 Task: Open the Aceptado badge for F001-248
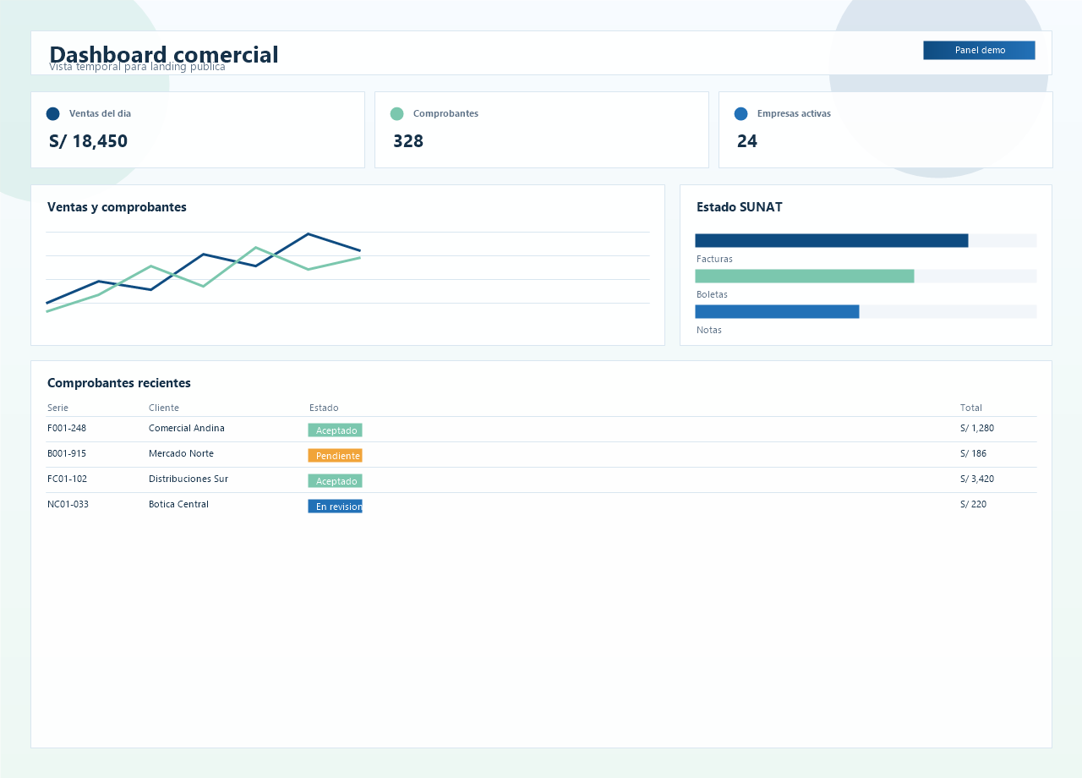(335, 430)
